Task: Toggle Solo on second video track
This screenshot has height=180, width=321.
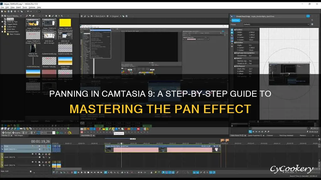Action: click(x=49, y=154)
